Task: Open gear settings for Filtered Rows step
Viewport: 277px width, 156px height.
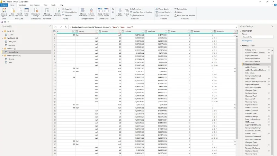Action: coord(269,50)
